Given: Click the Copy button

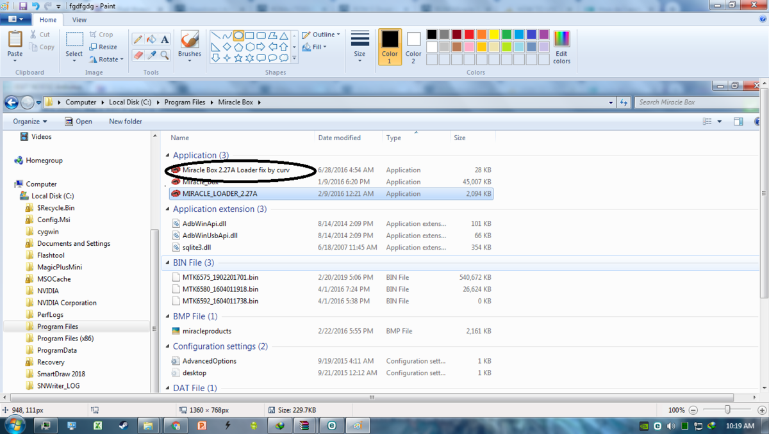Looking at the screenshot, I should 42,47.
